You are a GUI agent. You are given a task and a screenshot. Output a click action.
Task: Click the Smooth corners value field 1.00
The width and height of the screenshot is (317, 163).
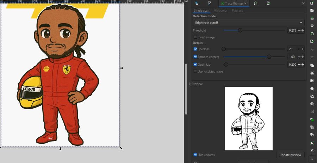[292, 57]
